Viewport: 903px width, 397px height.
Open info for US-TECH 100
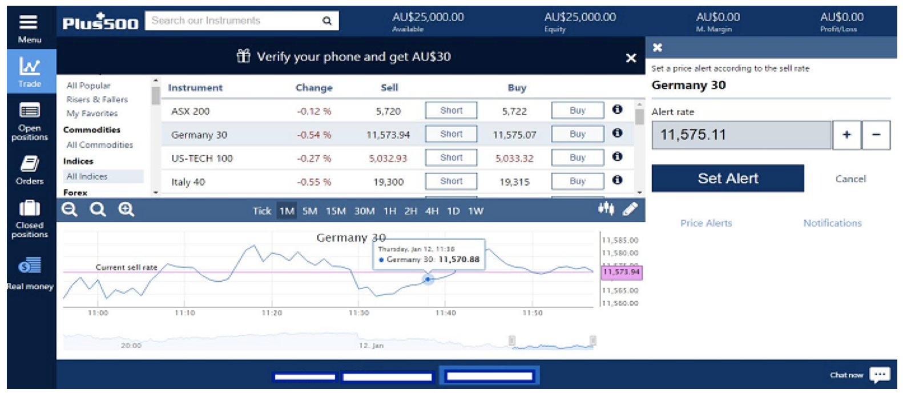(x=617, y=156)
